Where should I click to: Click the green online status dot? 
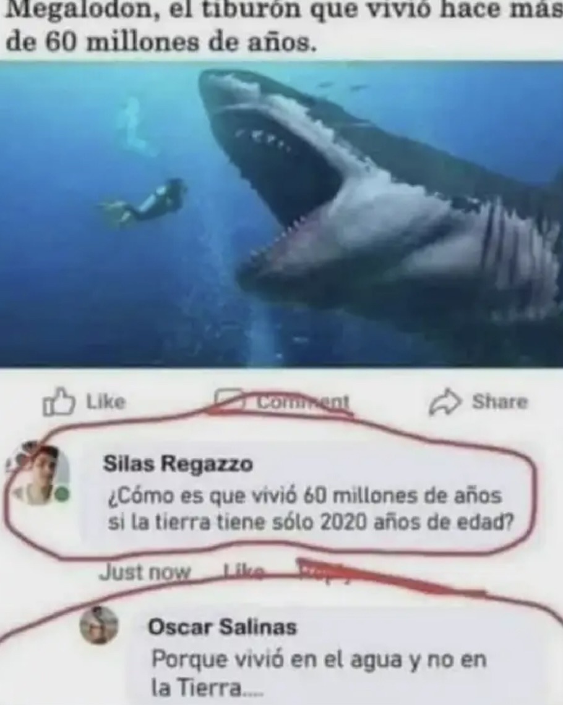tap(62, 494)
